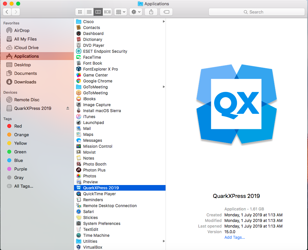
Task: Select the VirtualBox app icon
Action: [79, 247]
